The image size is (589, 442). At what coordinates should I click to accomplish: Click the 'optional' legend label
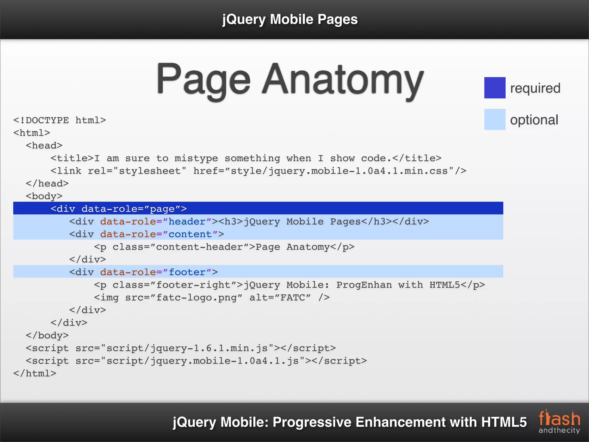click(x=534, y=120)
